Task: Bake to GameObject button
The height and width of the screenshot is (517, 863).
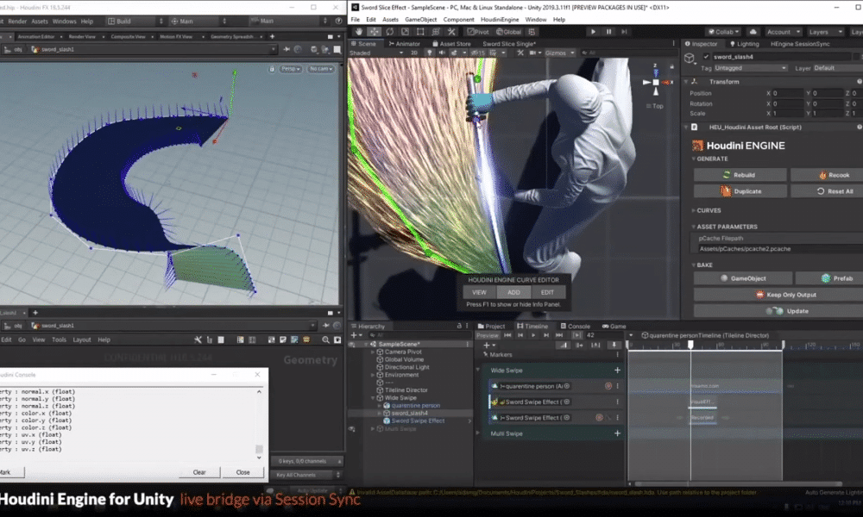Action: pos(742,278)
